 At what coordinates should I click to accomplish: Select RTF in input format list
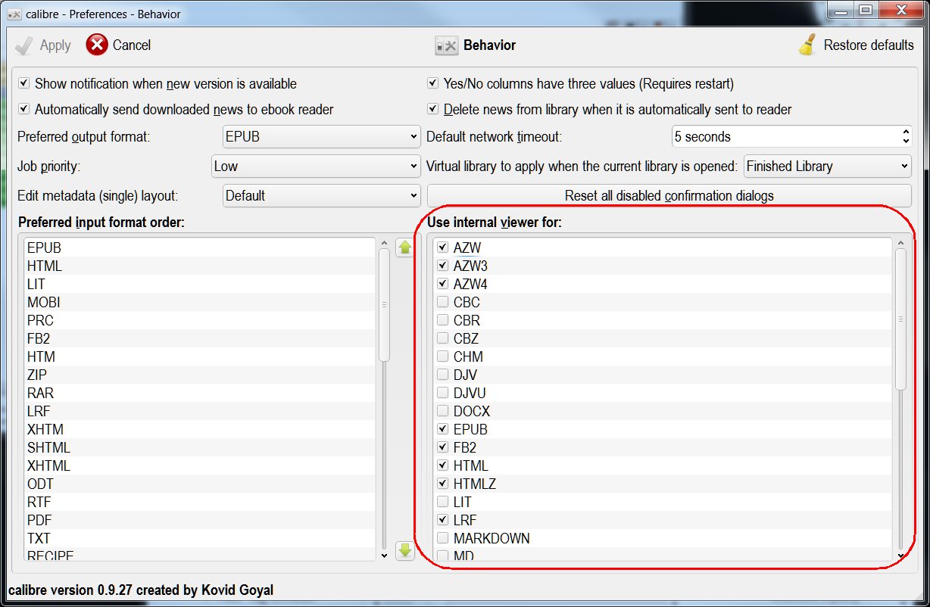(x=200, y=502)
